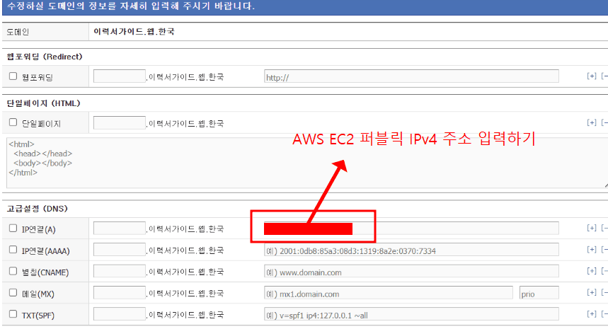This screenshot has width=608, height=329.
Task: Check the TXT(SPF) checkbox
Action: tap(13, 315)
